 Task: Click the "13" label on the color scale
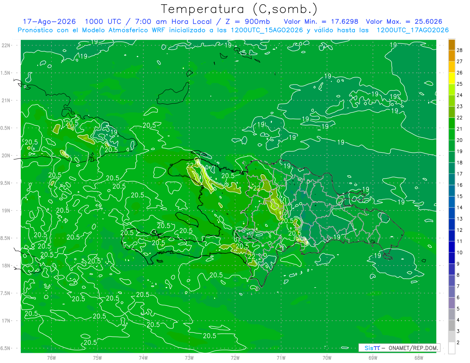459,219
